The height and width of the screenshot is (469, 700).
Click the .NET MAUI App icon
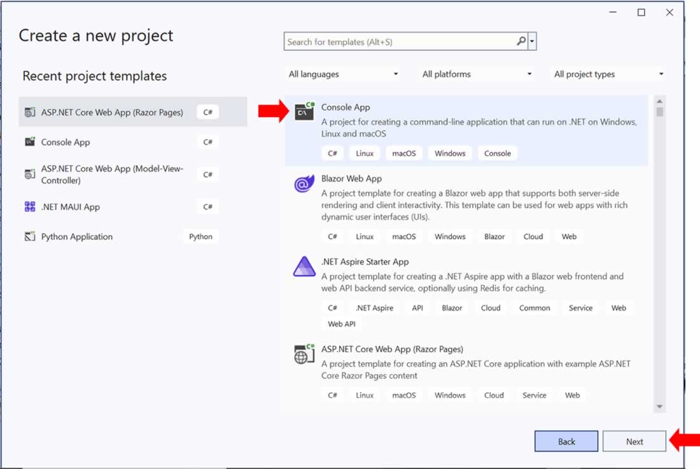click(x=30, y=207)
